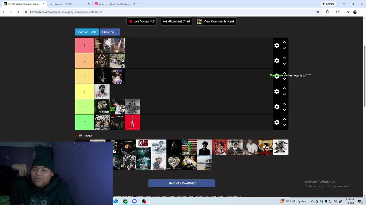Viewport: 366px width, 205px height.
Task: Click the page vertical scrollbar
Action: click(364, 76)
